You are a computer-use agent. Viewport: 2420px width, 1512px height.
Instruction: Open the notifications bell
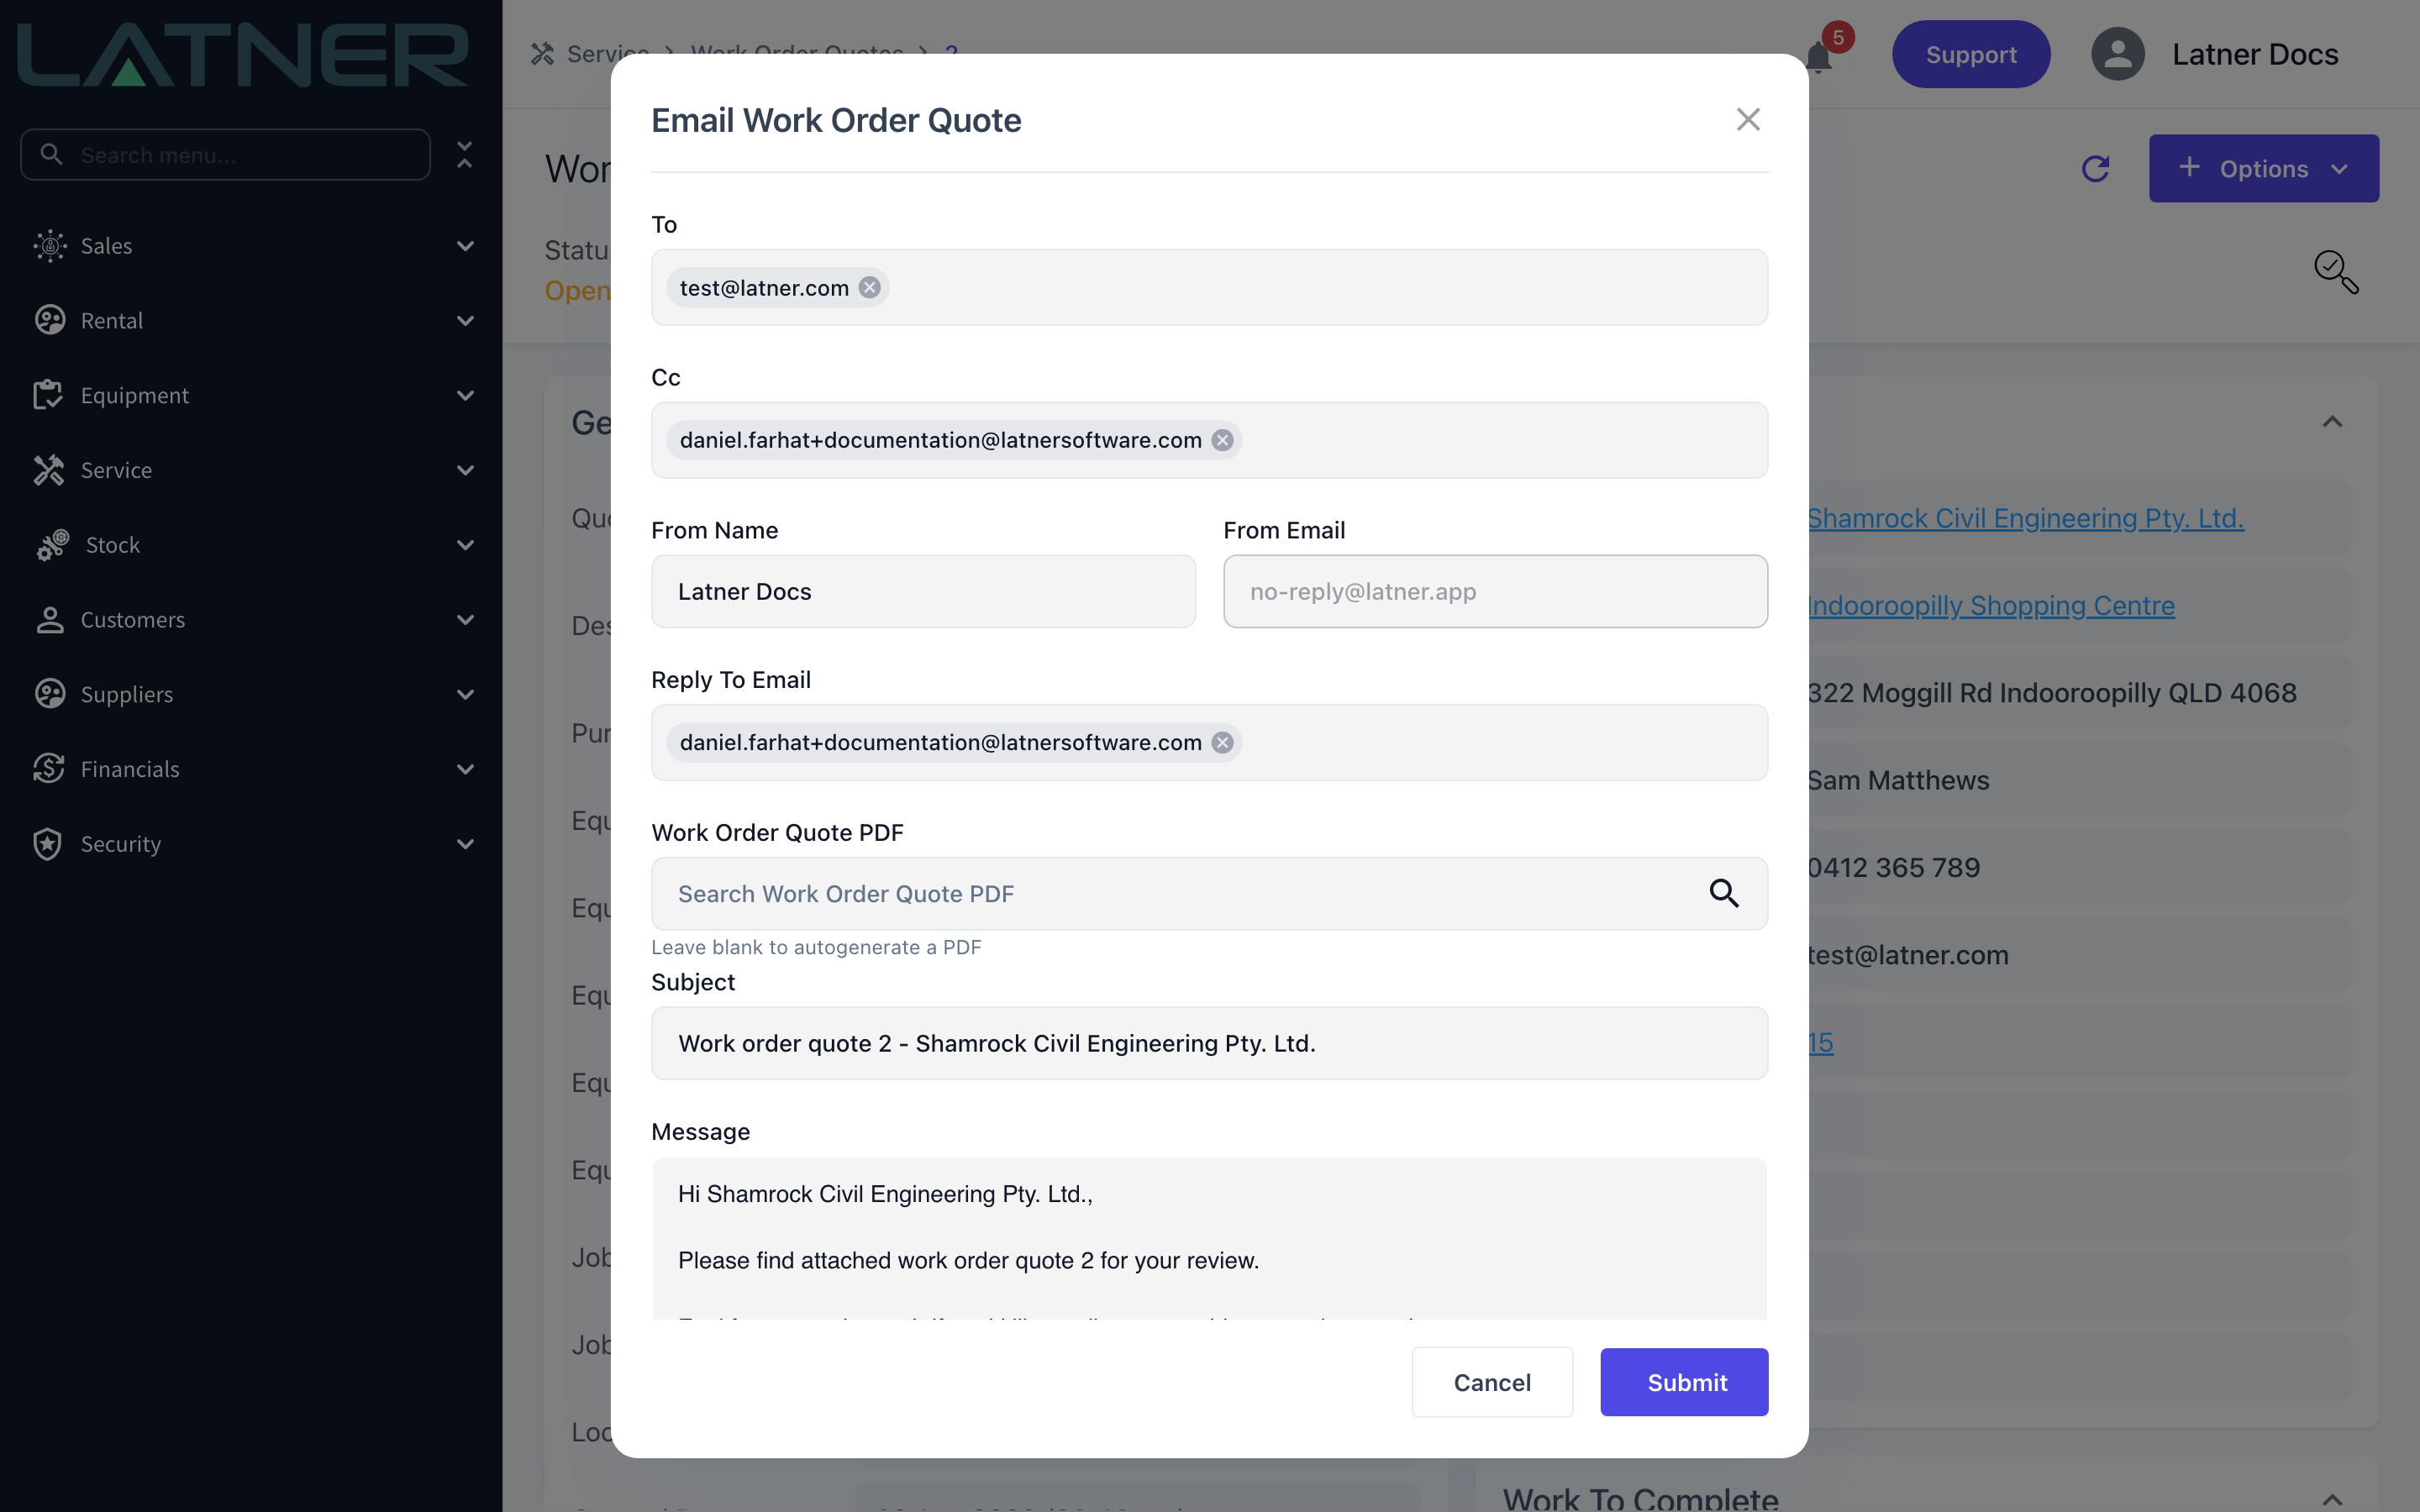[1818, 57]
